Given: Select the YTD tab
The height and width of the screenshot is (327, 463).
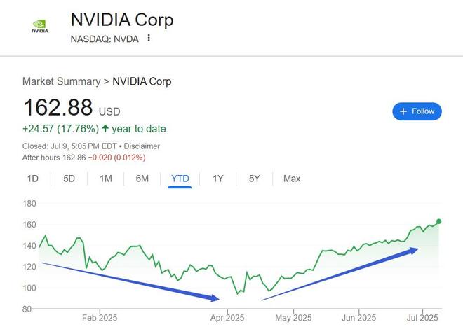Looking at the screenshot, I should coord(180,179).
